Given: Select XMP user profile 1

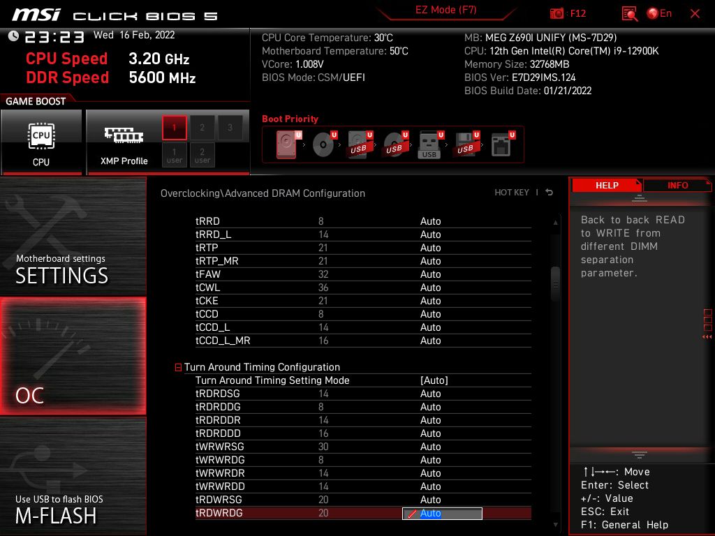Looking at the screenshot, I should (x=174, y=155).
